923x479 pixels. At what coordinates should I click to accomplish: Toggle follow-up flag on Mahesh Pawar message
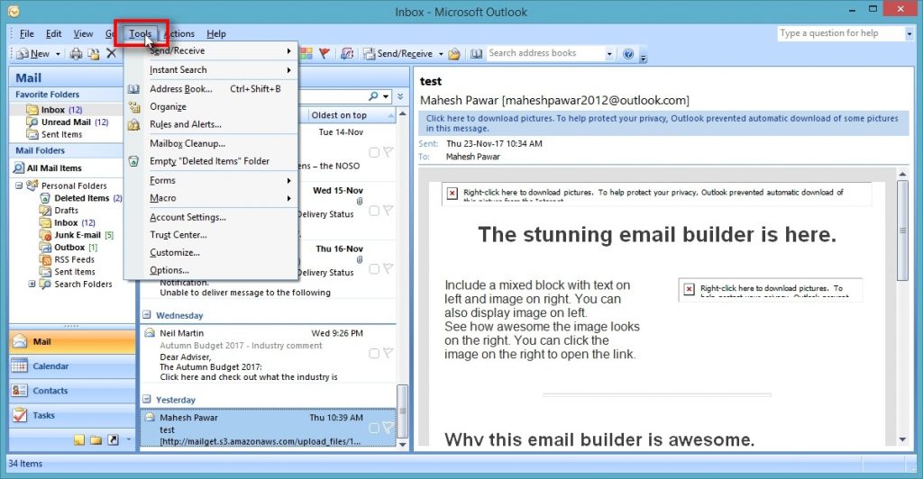[388, 428]
